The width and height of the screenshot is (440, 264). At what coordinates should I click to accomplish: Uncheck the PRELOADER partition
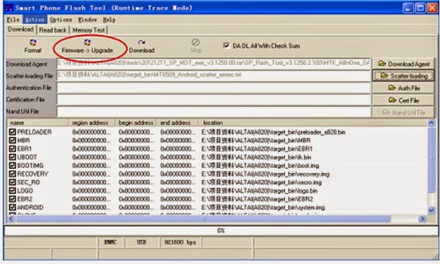click(x=12, y=132)
